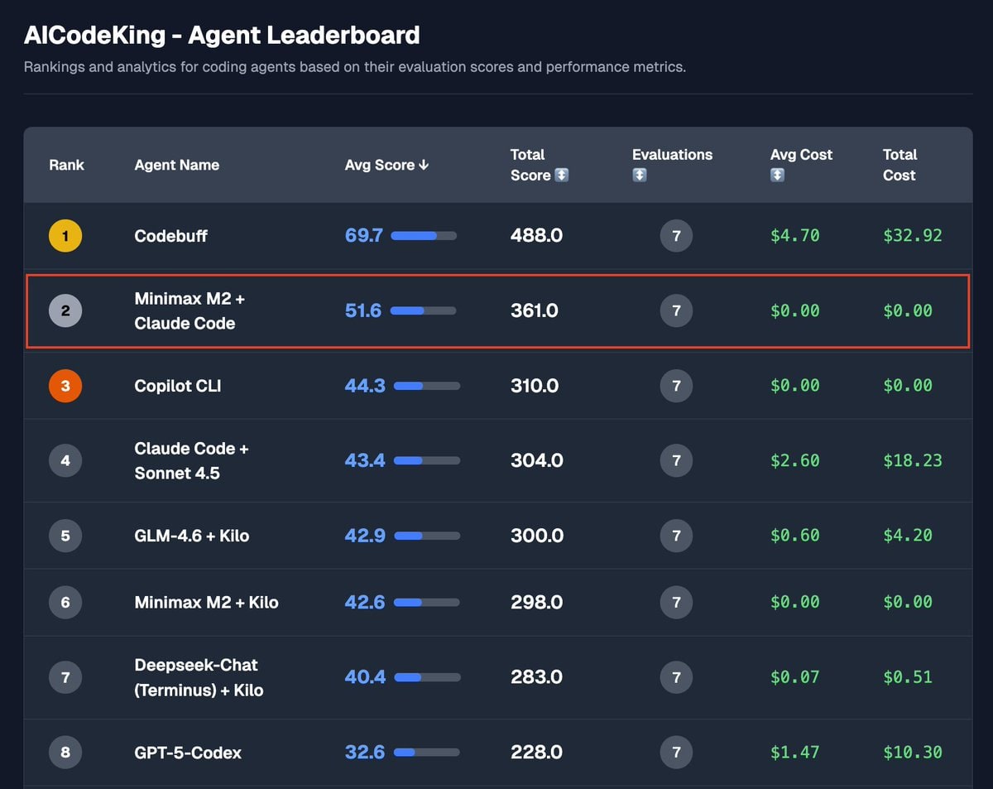Click sort icon next to Total Score
The height and width of the screenshot is (789, 993).
[561, 176]
